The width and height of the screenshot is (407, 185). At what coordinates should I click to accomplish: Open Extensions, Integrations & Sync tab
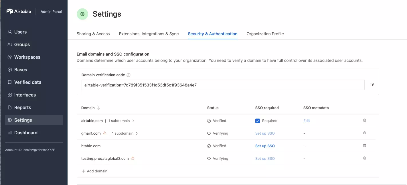(149, 34)
